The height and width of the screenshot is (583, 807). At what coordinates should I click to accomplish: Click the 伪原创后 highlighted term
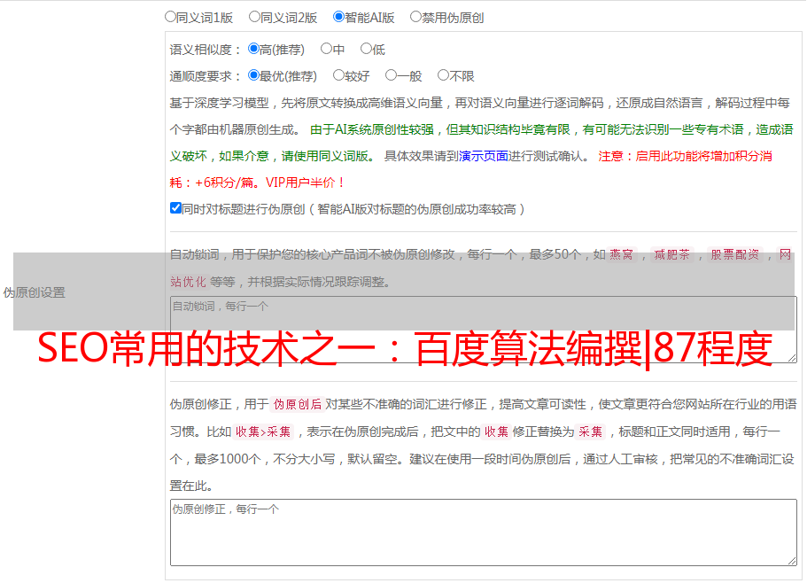point(298,404)
